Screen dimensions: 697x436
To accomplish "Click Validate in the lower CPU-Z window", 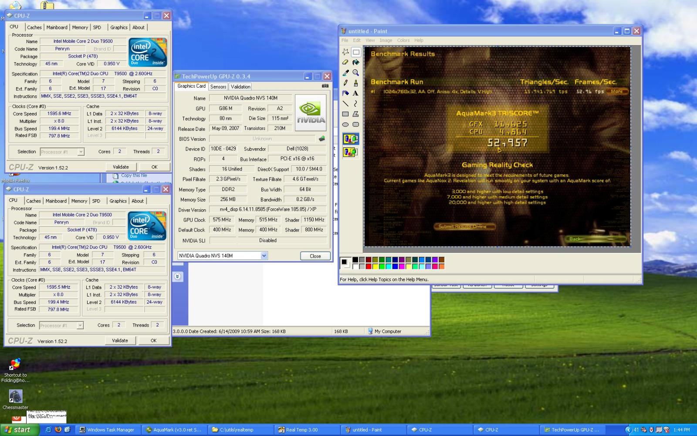I will click(120, 341).
